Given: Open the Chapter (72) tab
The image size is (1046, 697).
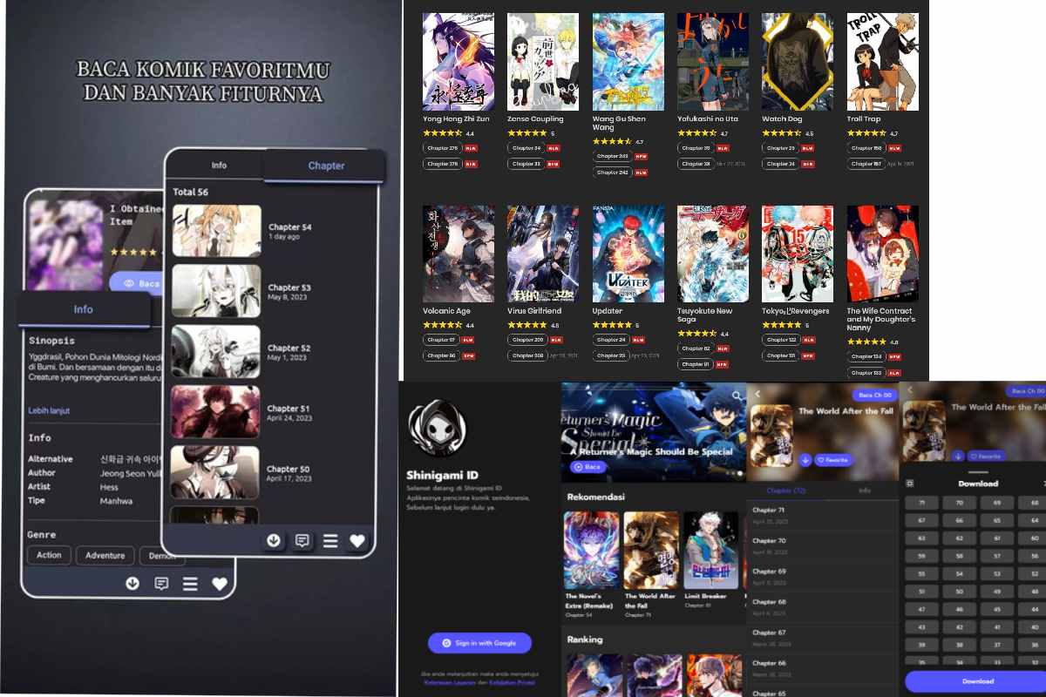Looking at the screenshot, I should pos(785,491).
